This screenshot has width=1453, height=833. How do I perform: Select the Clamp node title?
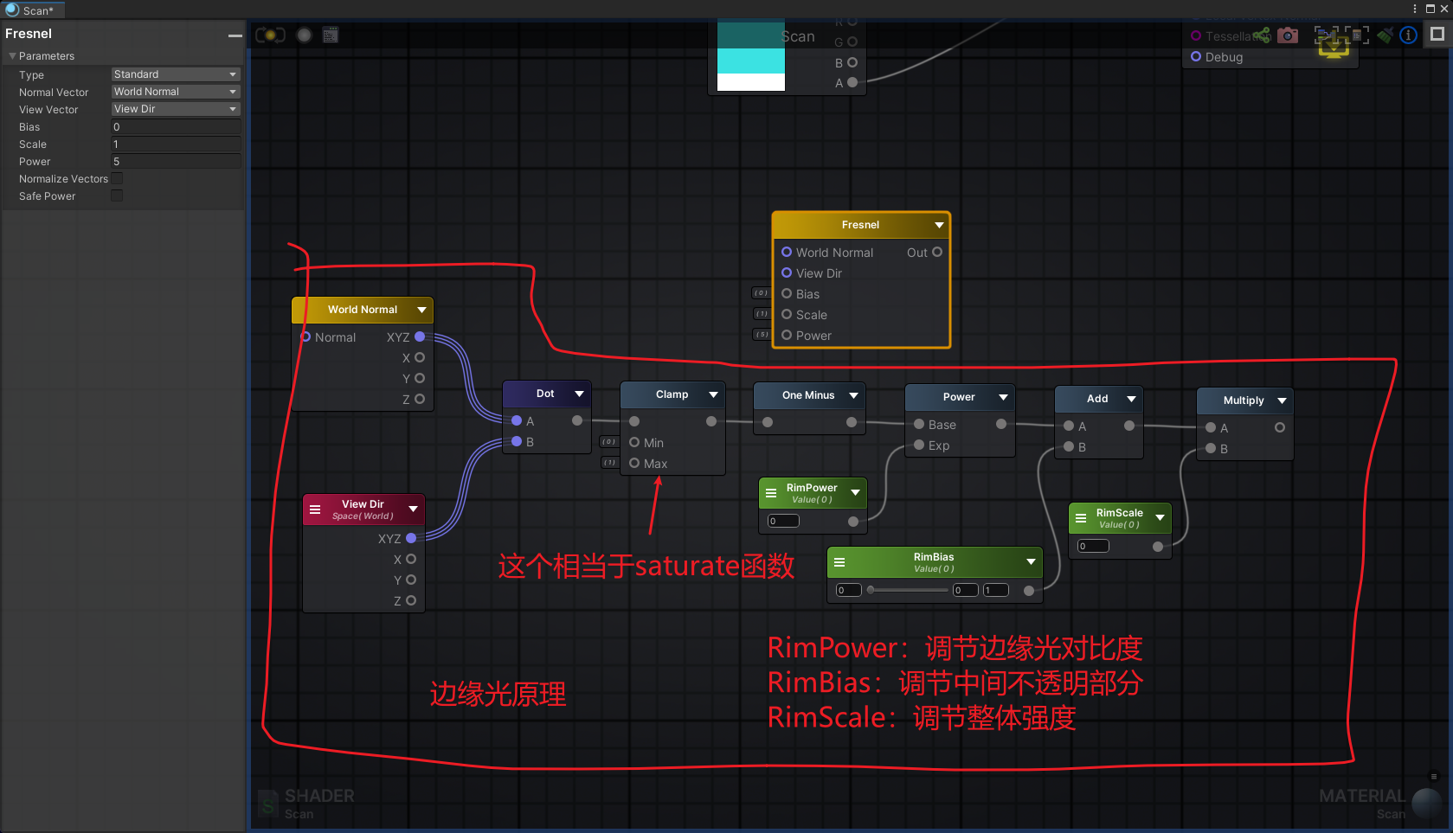coord(672,394)
